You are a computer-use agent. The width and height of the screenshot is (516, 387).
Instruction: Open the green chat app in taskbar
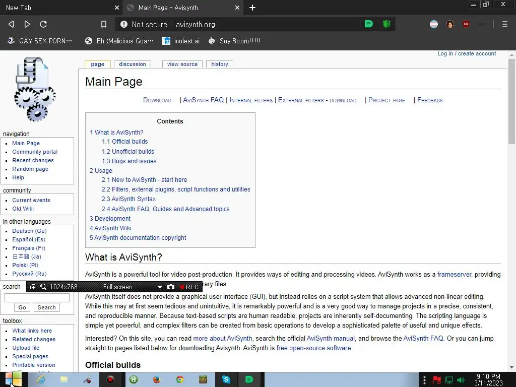[249, 379]
